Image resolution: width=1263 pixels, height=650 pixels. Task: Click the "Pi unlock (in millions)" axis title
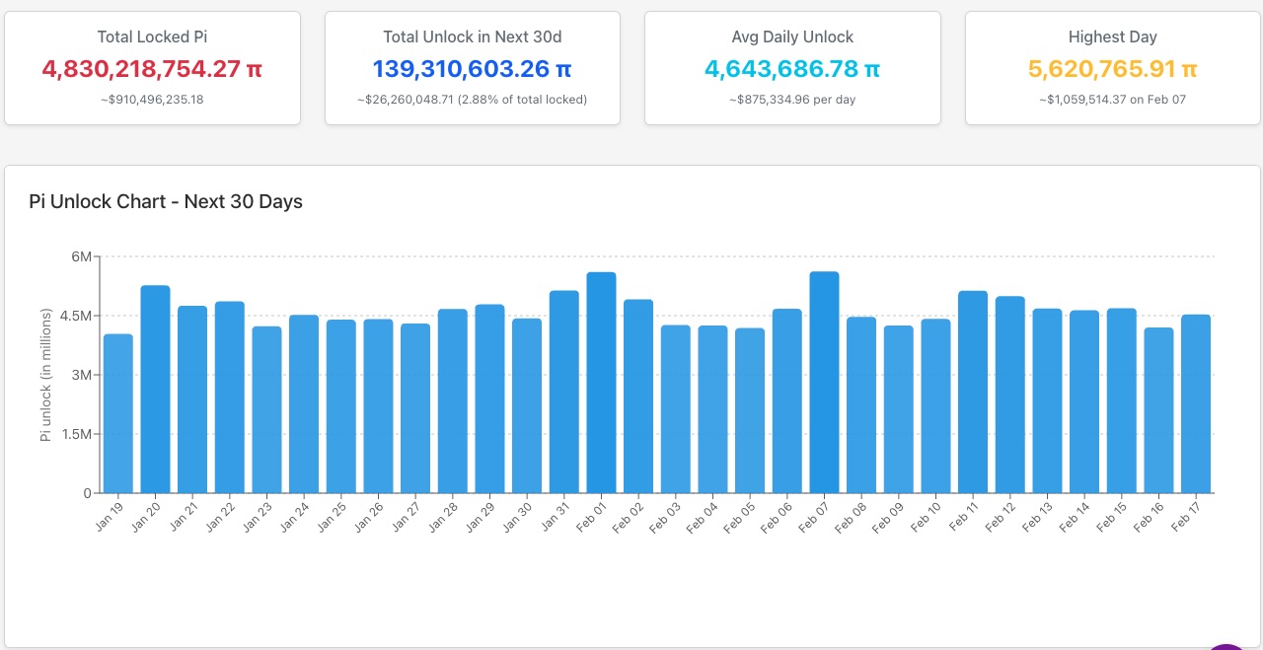point(45,375)
